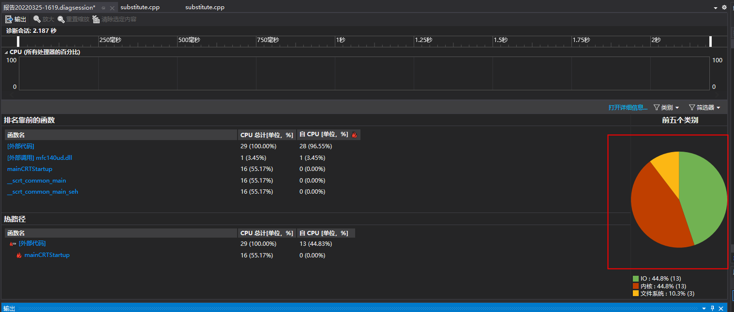The image size is (734, 312).
Task: Open the [外部代码] link in top functions
Action: tap(21, 146)
